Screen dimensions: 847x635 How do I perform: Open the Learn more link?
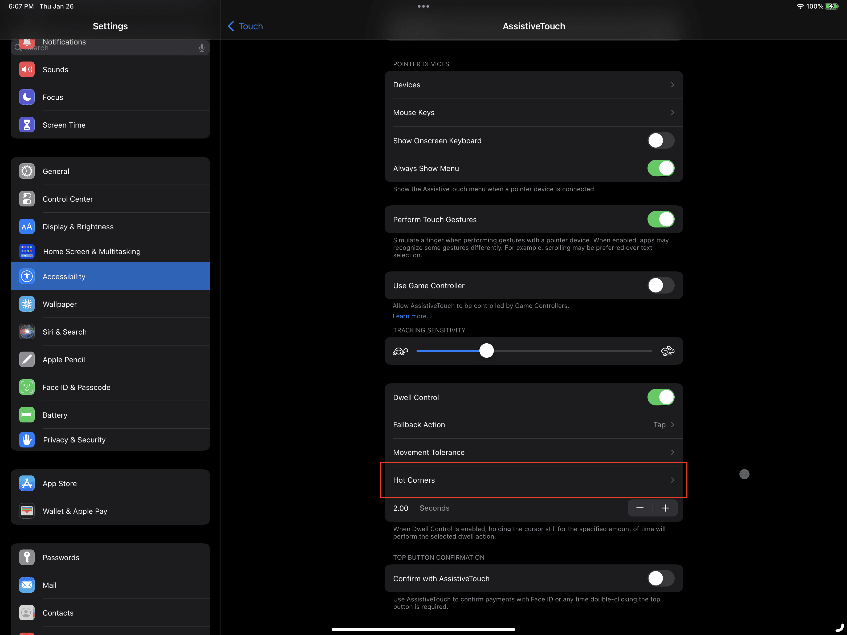pos(412,316)
